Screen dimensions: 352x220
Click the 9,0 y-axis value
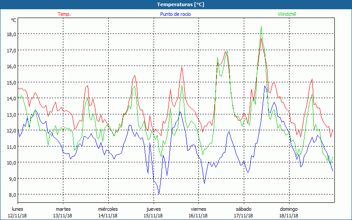pos(12,179)
